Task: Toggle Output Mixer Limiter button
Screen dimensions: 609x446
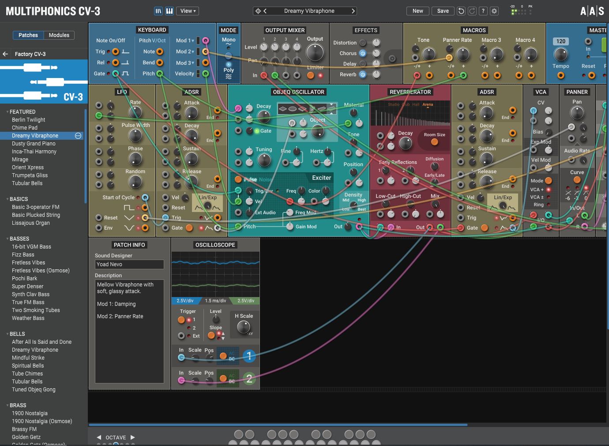Action: point(311,75)
